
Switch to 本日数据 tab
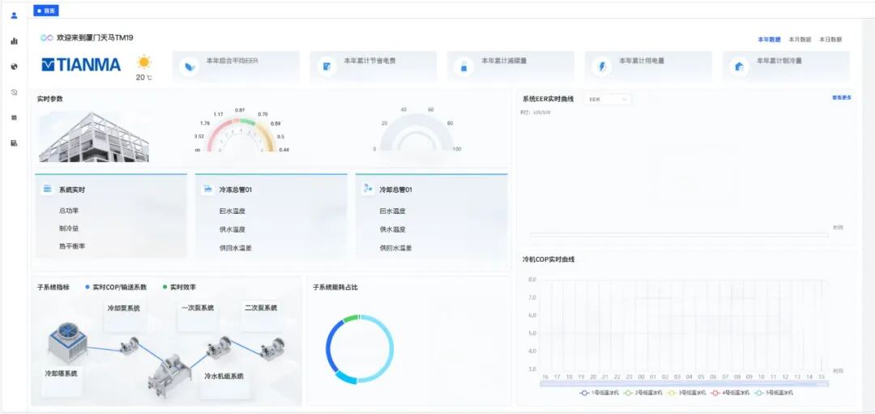pos(830,39)
